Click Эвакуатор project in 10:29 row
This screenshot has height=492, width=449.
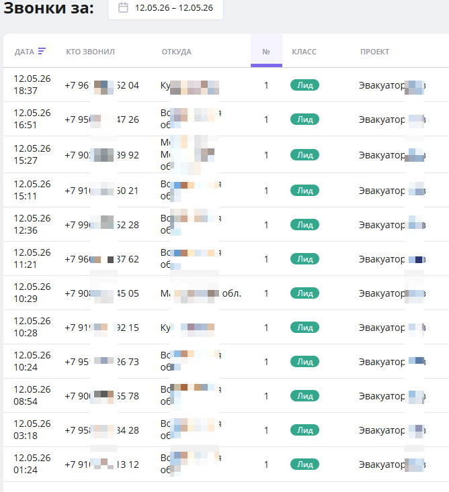click(392, 293)
